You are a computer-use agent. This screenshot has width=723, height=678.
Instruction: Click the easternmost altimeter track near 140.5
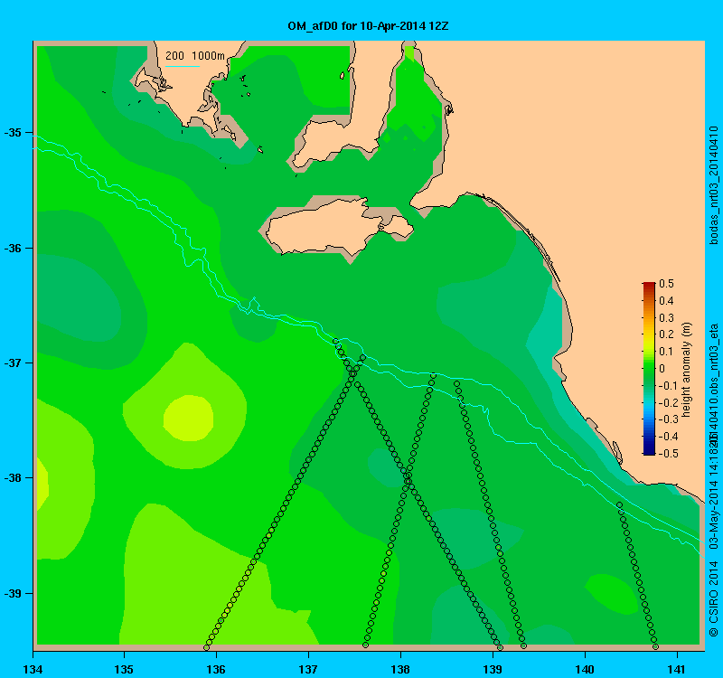click(x=637, y=576)
